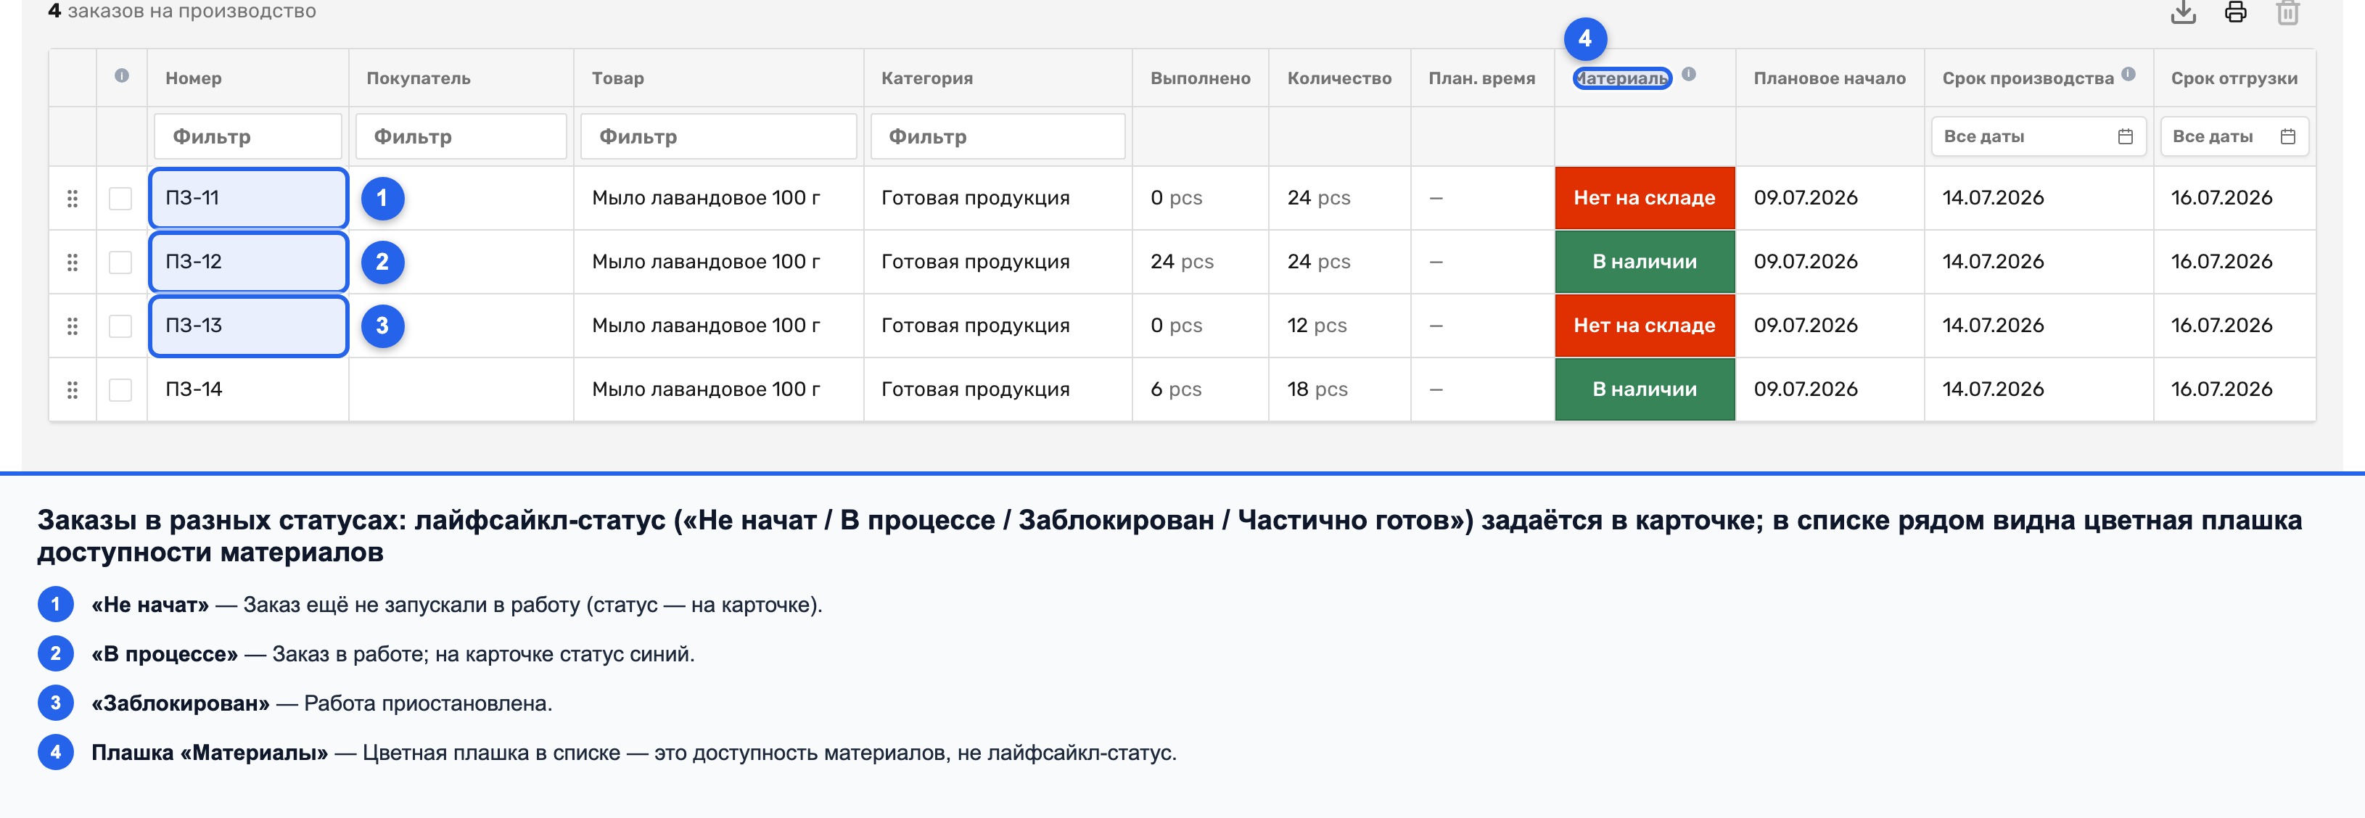Click the План. время column header

1482,78
